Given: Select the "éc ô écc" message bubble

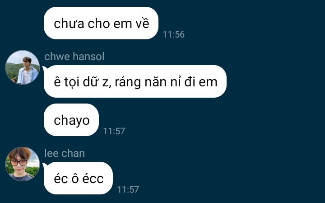Looking at the screenshot, I should (x=78, y=178).
